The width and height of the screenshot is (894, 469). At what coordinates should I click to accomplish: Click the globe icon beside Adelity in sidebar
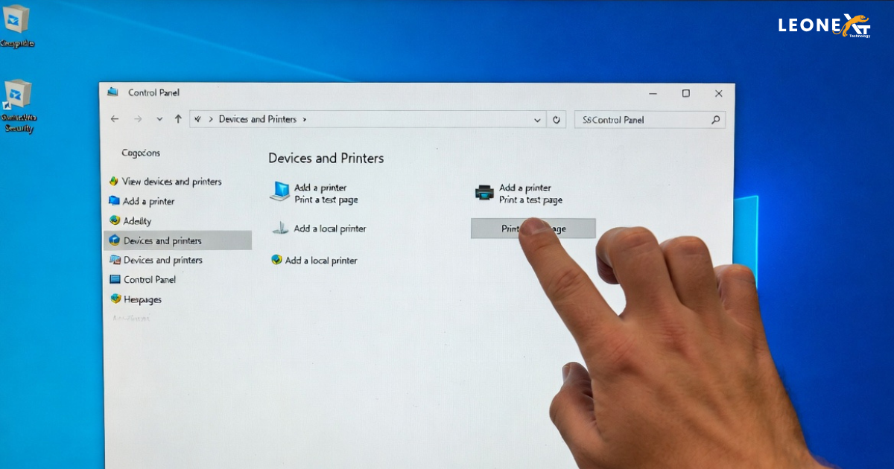point(113,220)
